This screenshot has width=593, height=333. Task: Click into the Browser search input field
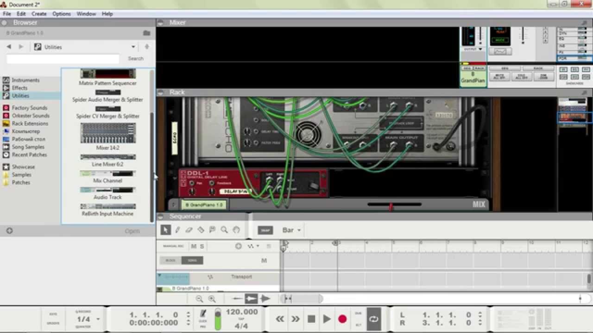pos(63,59)
